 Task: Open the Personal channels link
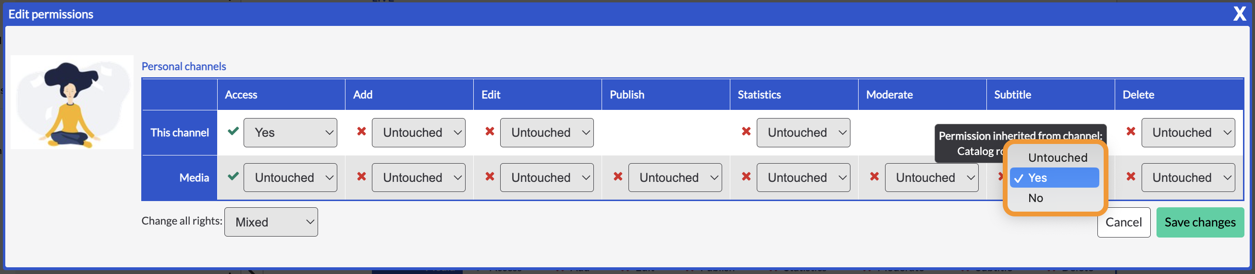[x=184, y=66]
